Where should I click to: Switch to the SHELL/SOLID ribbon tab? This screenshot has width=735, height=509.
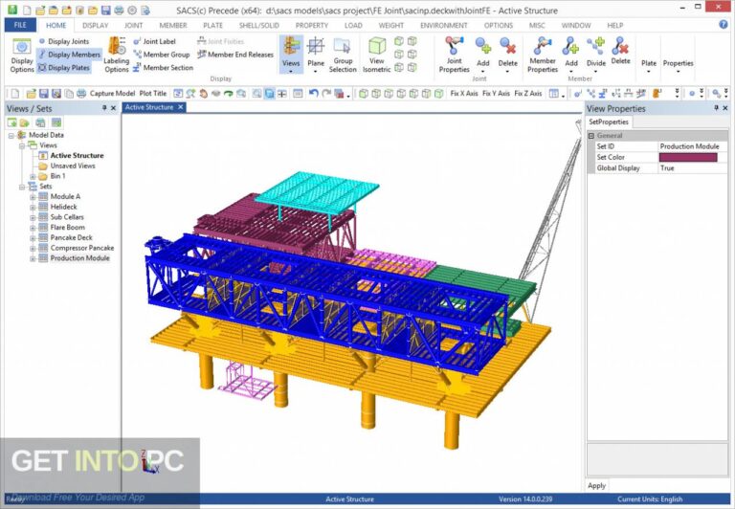(x=258, y=25)
